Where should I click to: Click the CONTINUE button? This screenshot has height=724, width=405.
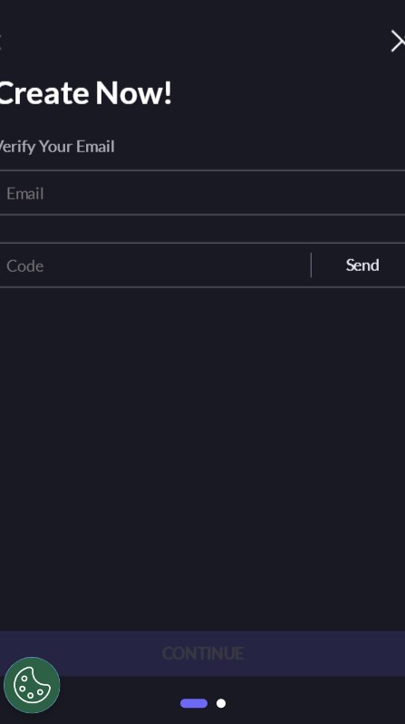click(x=202, y=653)
